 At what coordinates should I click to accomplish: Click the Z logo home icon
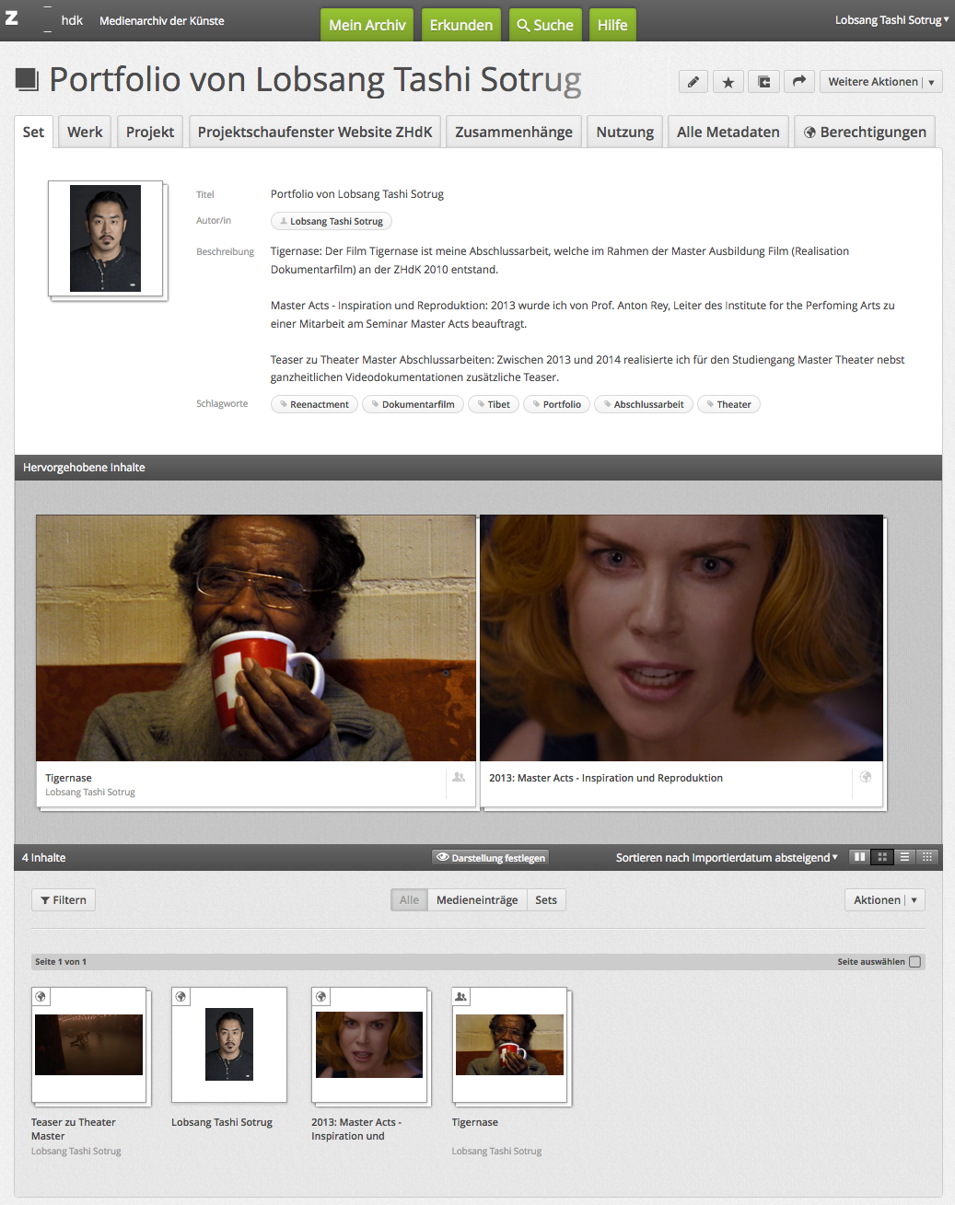point(12,18)
